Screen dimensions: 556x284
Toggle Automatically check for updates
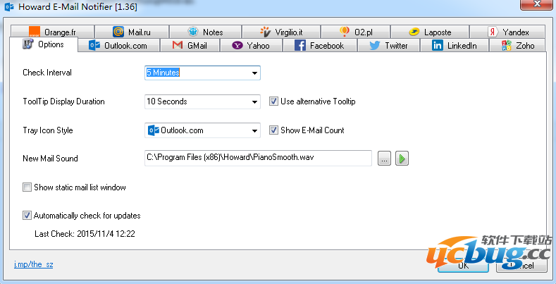pyautogui.click(x=27, y=216)
